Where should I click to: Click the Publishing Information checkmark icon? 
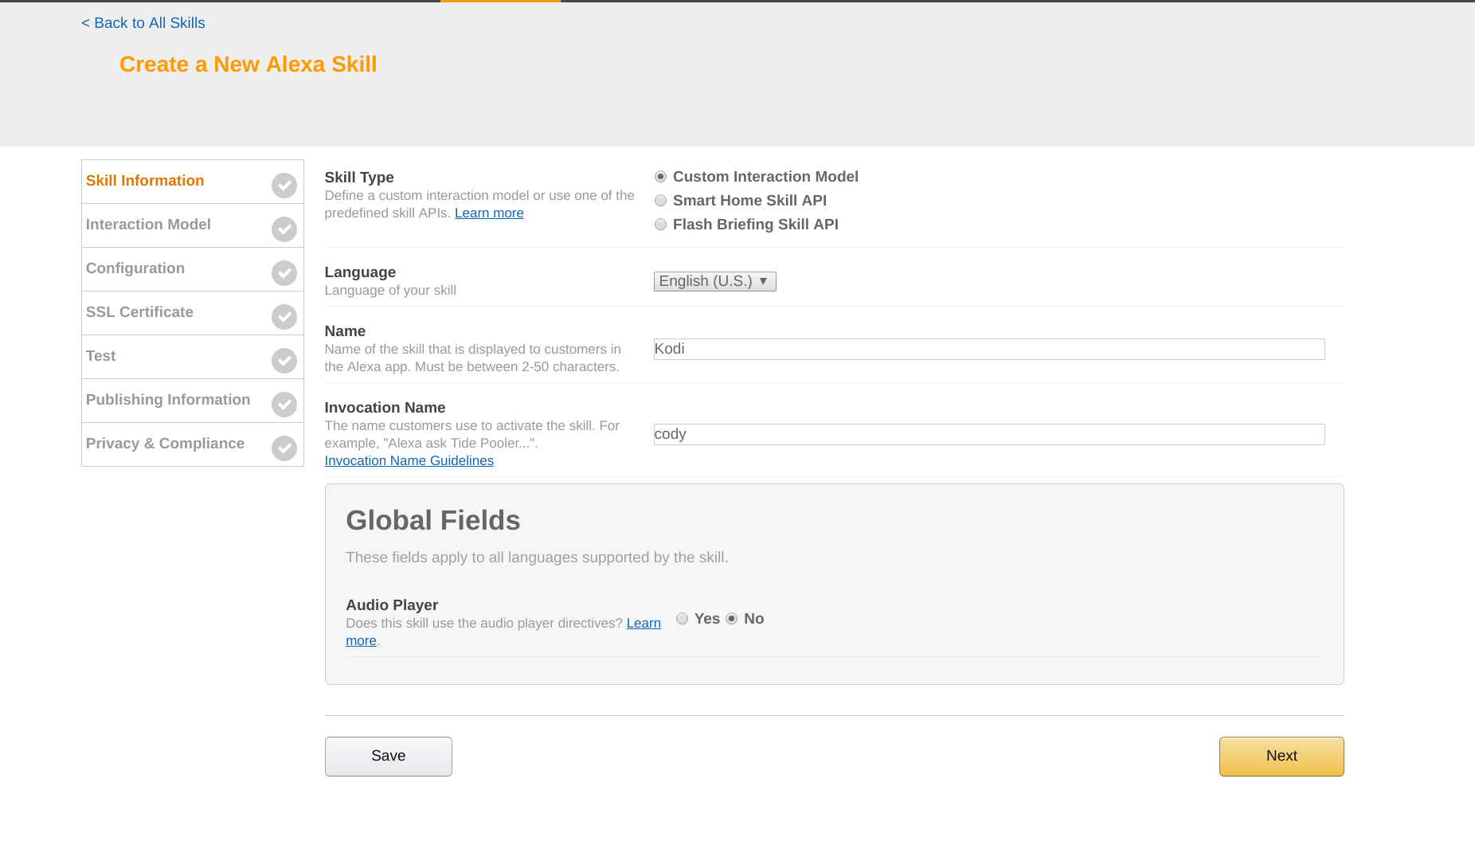click(284, 405)
